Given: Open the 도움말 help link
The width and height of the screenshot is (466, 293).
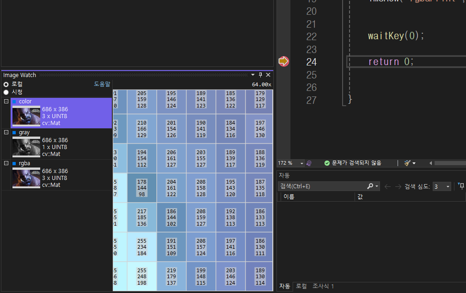Looking at the screenshot, I should click(102, 84).
